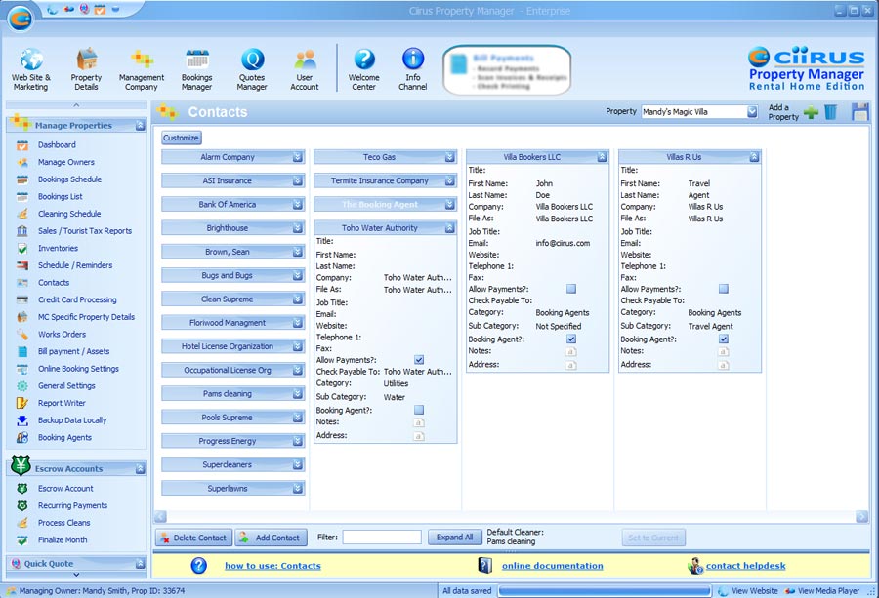This screenshot has height=598, width=879.
Task: Open Quotes Manager icon
Action: 252,60
